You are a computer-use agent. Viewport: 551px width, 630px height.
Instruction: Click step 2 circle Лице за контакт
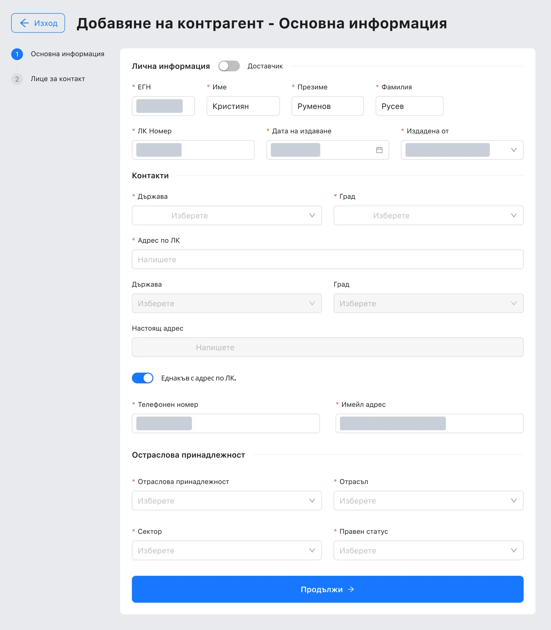coord(17,79)
